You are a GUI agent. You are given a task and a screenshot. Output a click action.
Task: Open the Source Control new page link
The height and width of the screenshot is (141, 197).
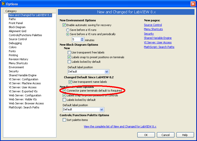tap(153, 25)
